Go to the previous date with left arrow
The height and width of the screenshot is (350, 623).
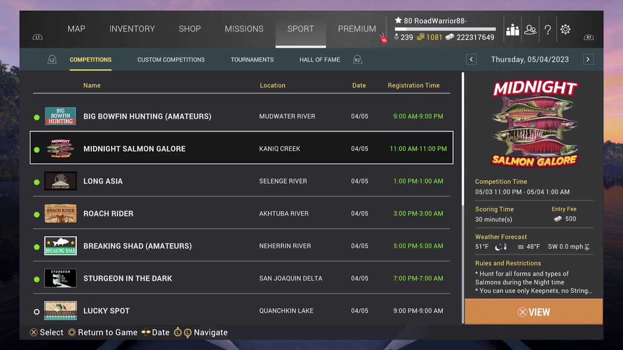tap(471, 59)
